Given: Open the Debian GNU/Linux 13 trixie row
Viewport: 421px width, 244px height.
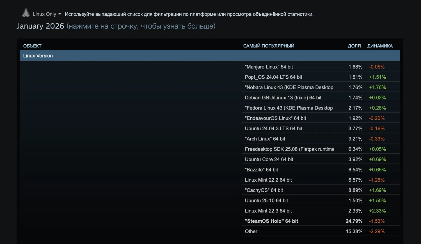Looking at the screenshot, I should pyautogui.click(x=283, y=98).
